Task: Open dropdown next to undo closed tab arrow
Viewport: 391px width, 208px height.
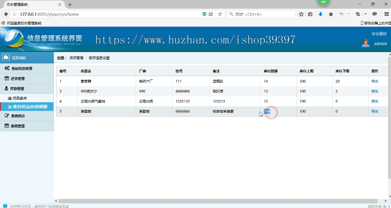Action: (349, 14)
